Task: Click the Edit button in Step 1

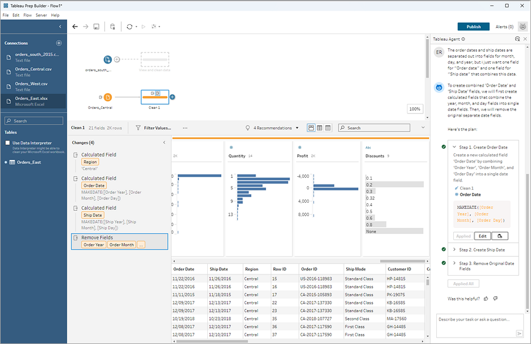Action: (x=482, y=236)
